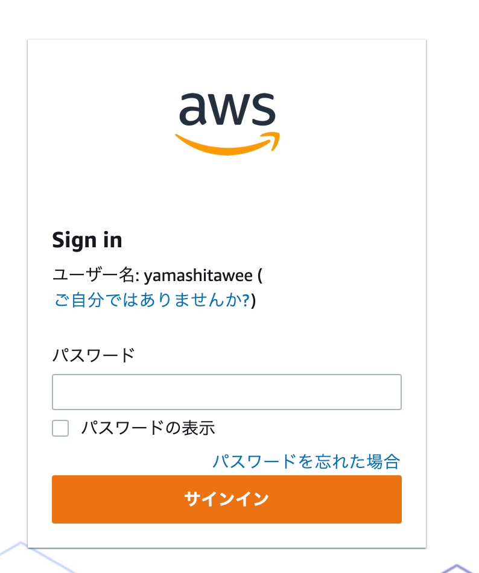Focus the パスワード input field
Image resolution: width=479 pixels, height=573 pixels.
coord(226,391)
